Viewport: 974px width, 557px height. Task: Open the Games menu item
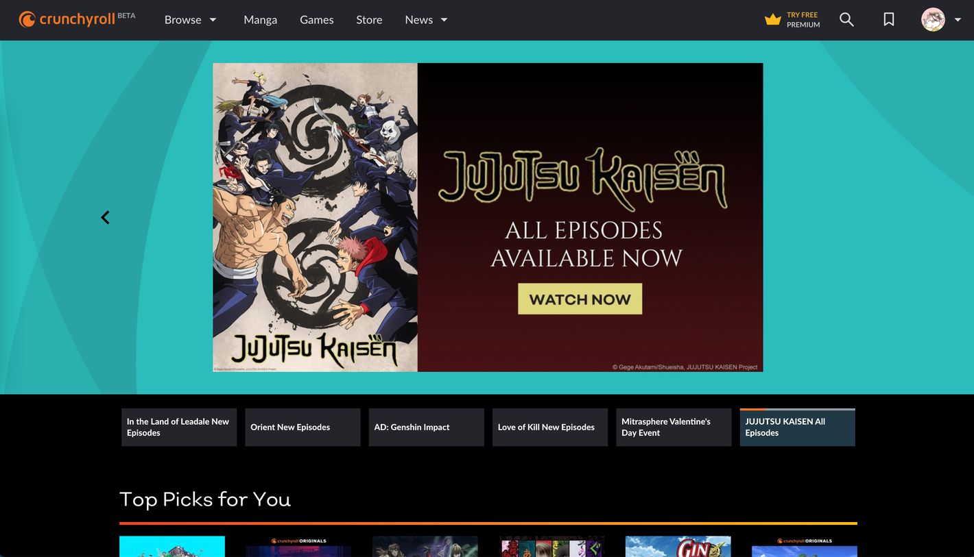(x=317, y=20)
